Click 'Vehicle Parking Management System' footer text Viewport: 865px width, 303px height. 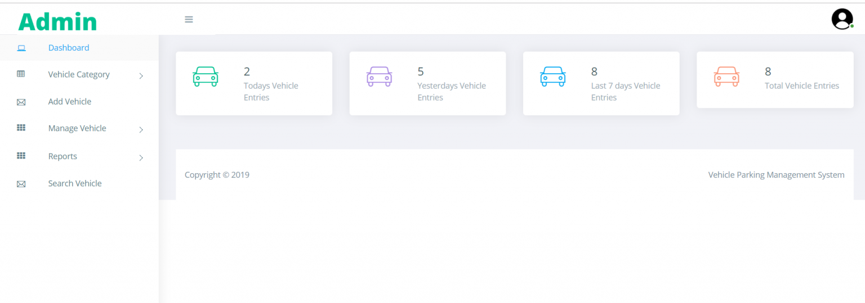point(776,175)
